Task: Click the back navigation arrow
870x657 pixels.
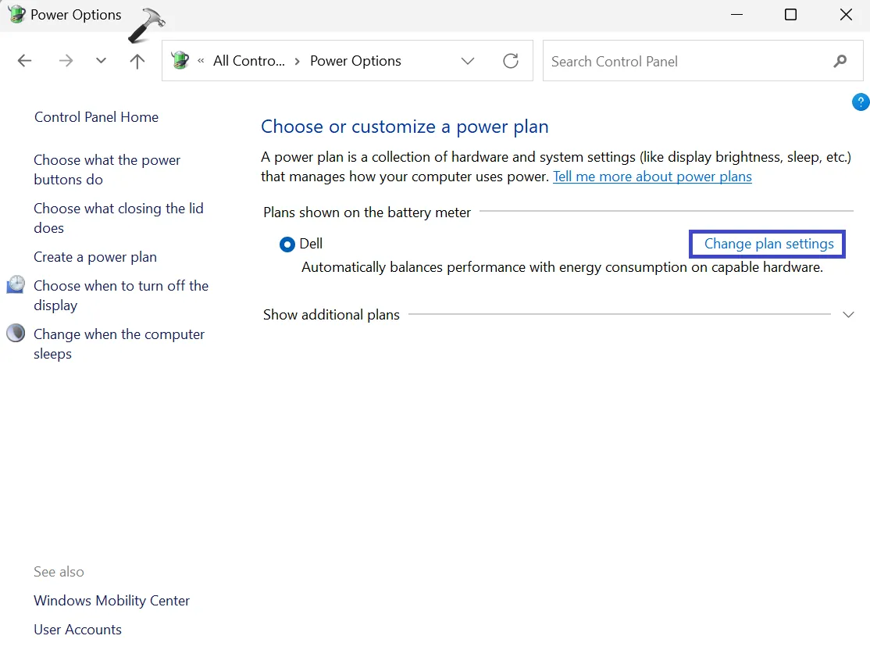Action: coord(24,60)
